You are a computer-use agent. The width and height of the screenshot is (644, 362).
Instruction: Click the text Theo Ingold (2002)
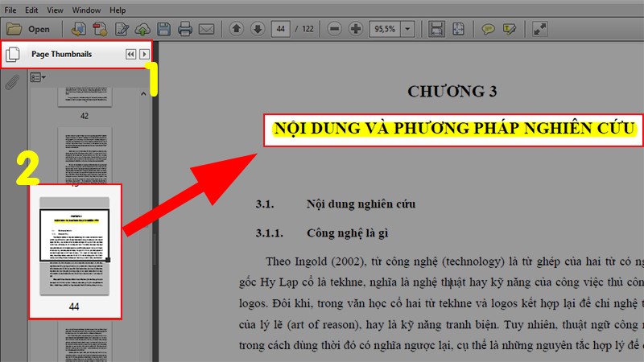tap(315, 261)
